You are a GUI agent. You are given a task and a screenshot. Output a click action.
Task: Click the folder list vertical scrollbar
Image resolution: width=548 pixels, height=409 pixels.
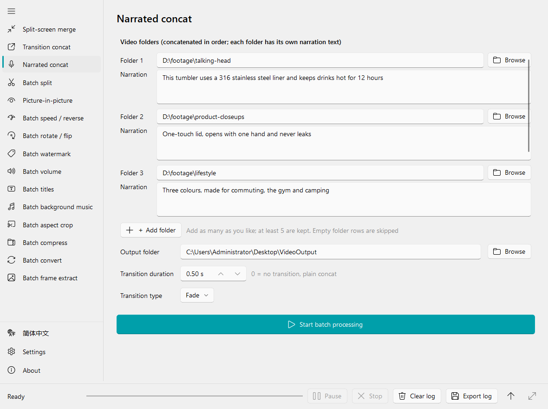pos(529,105)
